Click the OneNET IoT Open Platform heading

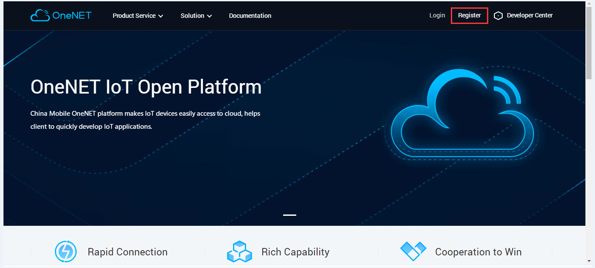tap(146, 87)
